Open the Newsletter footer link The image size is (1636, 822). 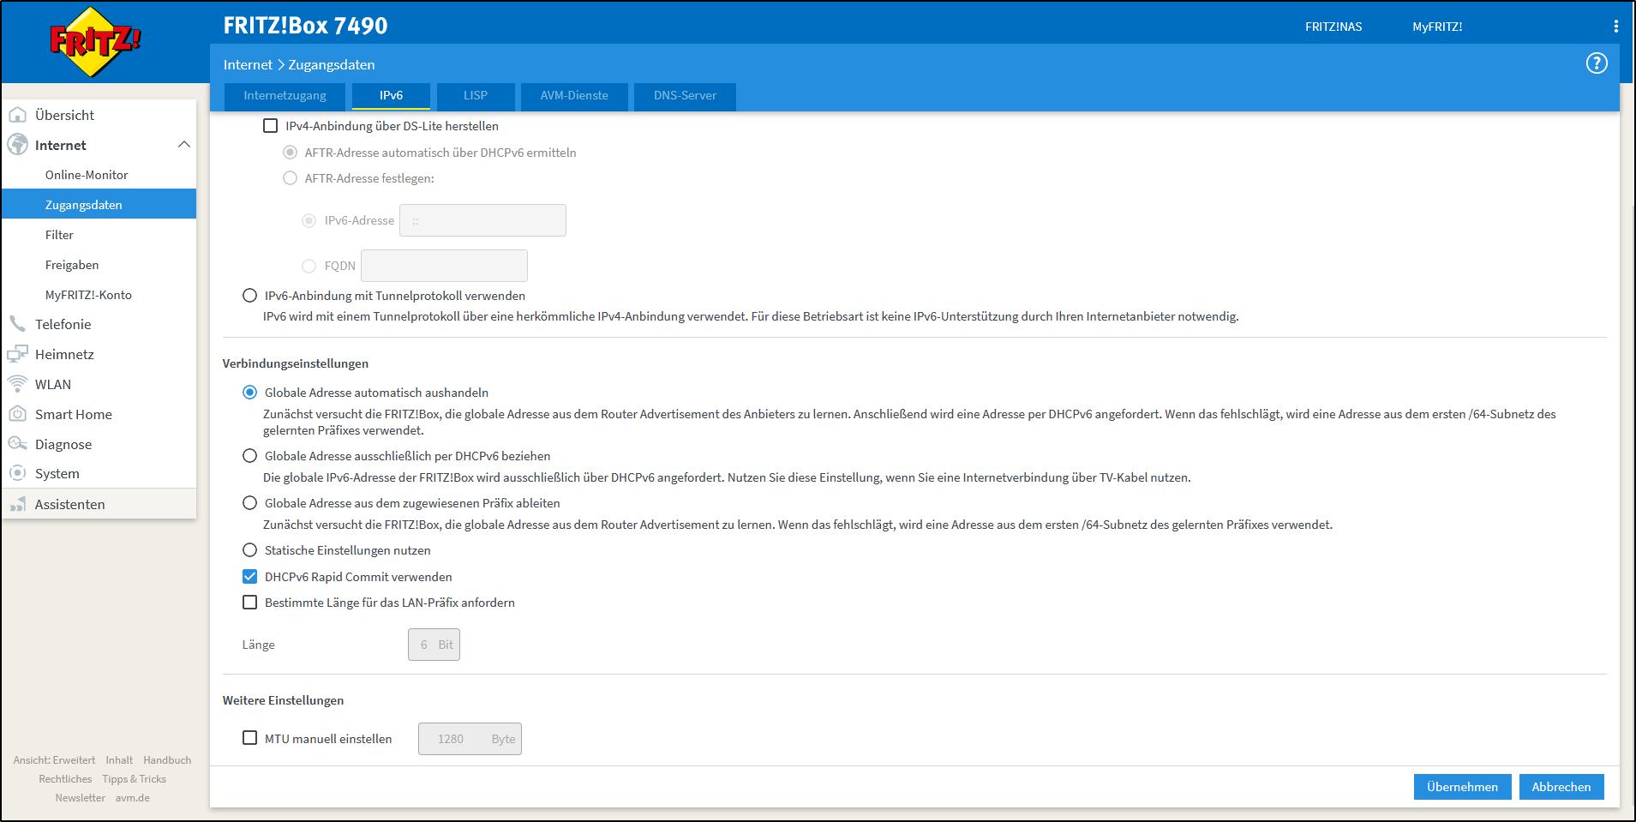pos(81,798)
